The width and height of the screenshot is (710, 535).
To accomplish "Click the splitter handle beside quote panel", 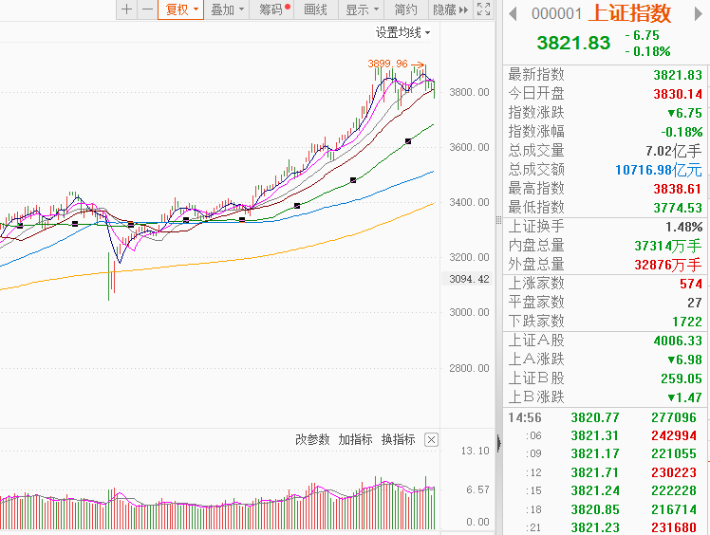I will pos(498,219).
